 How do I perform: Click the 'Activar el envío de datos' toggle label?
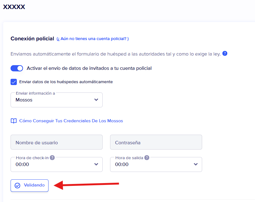(x=89, y=68)
